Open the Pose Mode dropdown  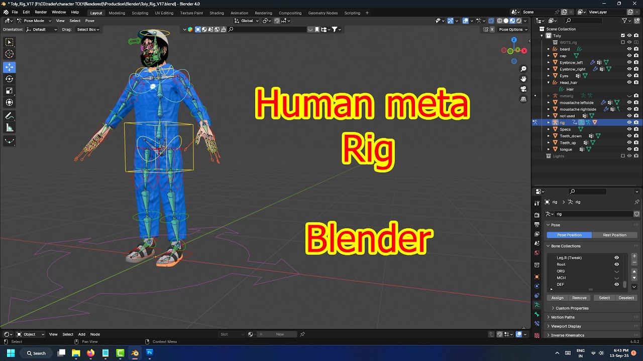33,21
